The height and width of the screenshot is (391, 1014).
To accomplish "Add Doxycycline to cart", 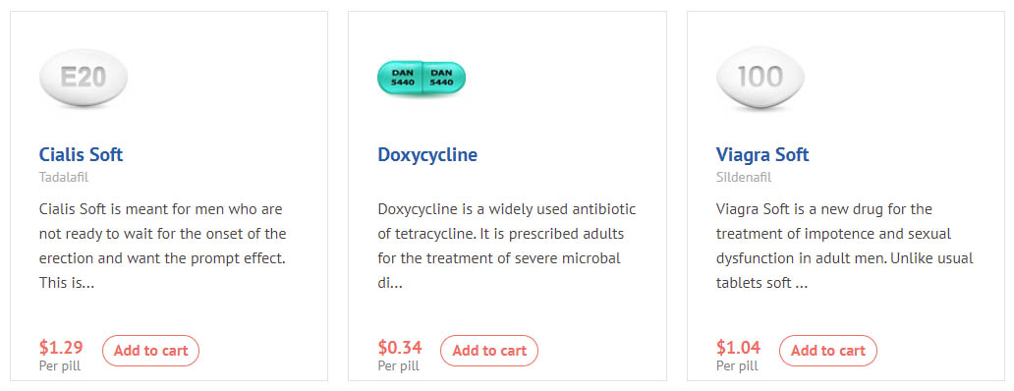I will [489, 351].
